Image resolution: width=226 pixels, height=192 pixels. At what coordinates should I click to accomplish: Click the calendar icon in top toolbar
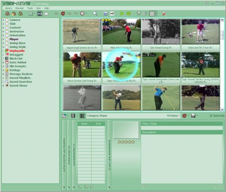[x=105, y=14]
